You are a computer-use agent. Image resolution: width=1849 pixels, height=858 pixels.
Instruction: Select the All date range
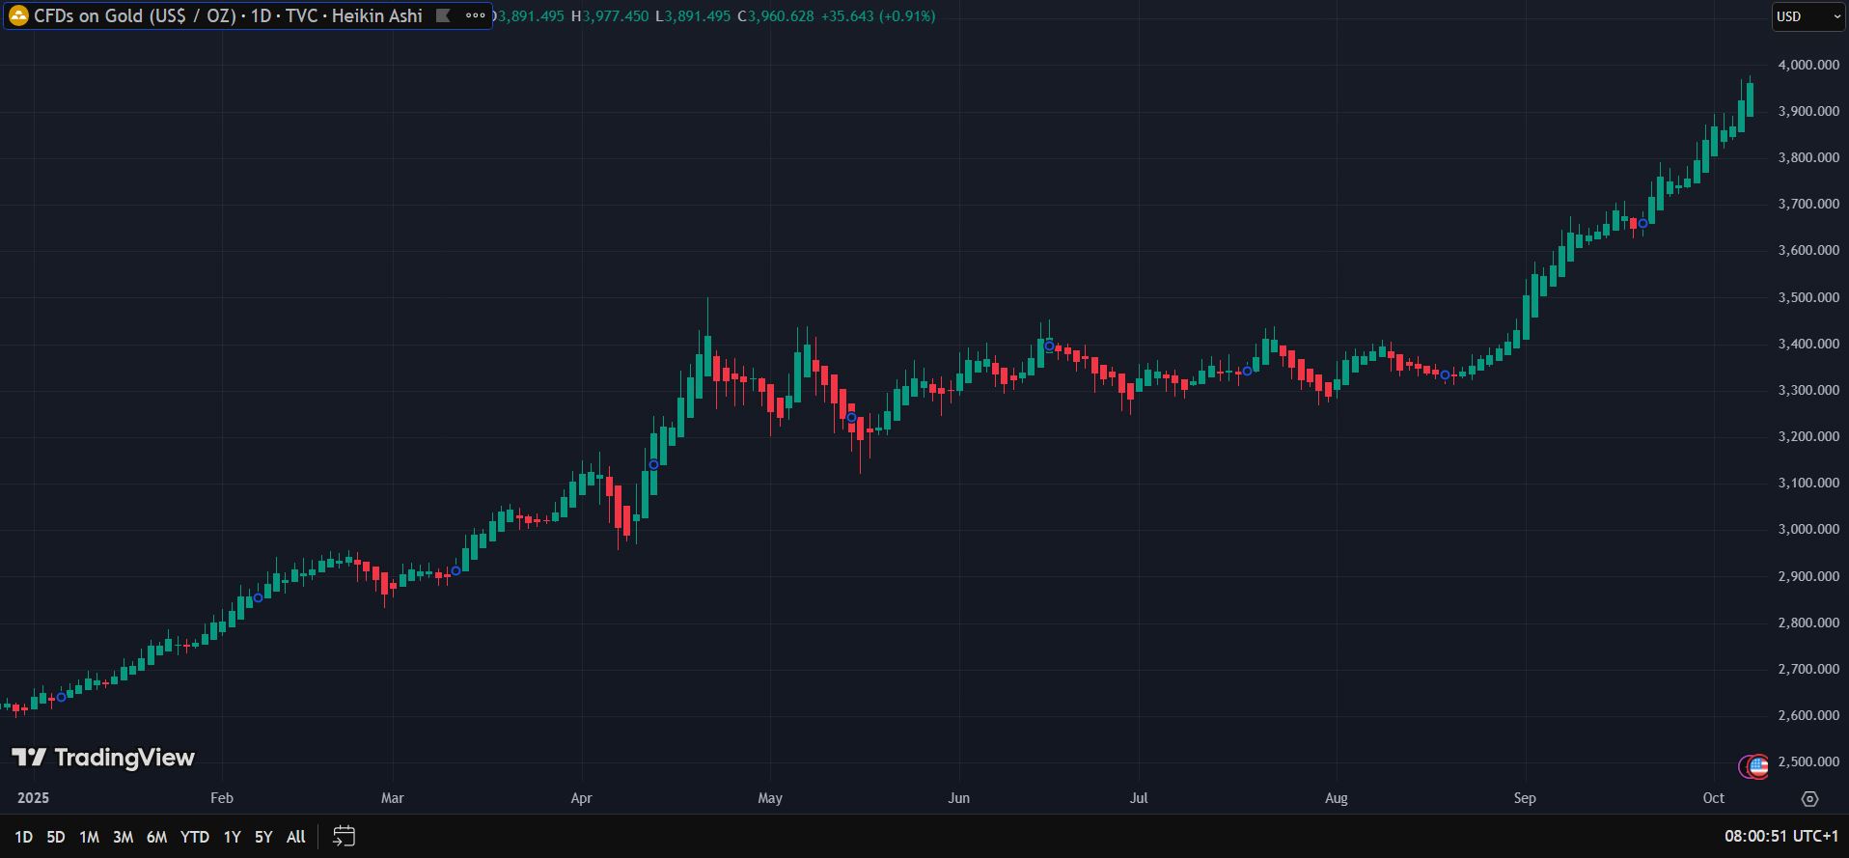pyautogui.click(x=296, y=837)
